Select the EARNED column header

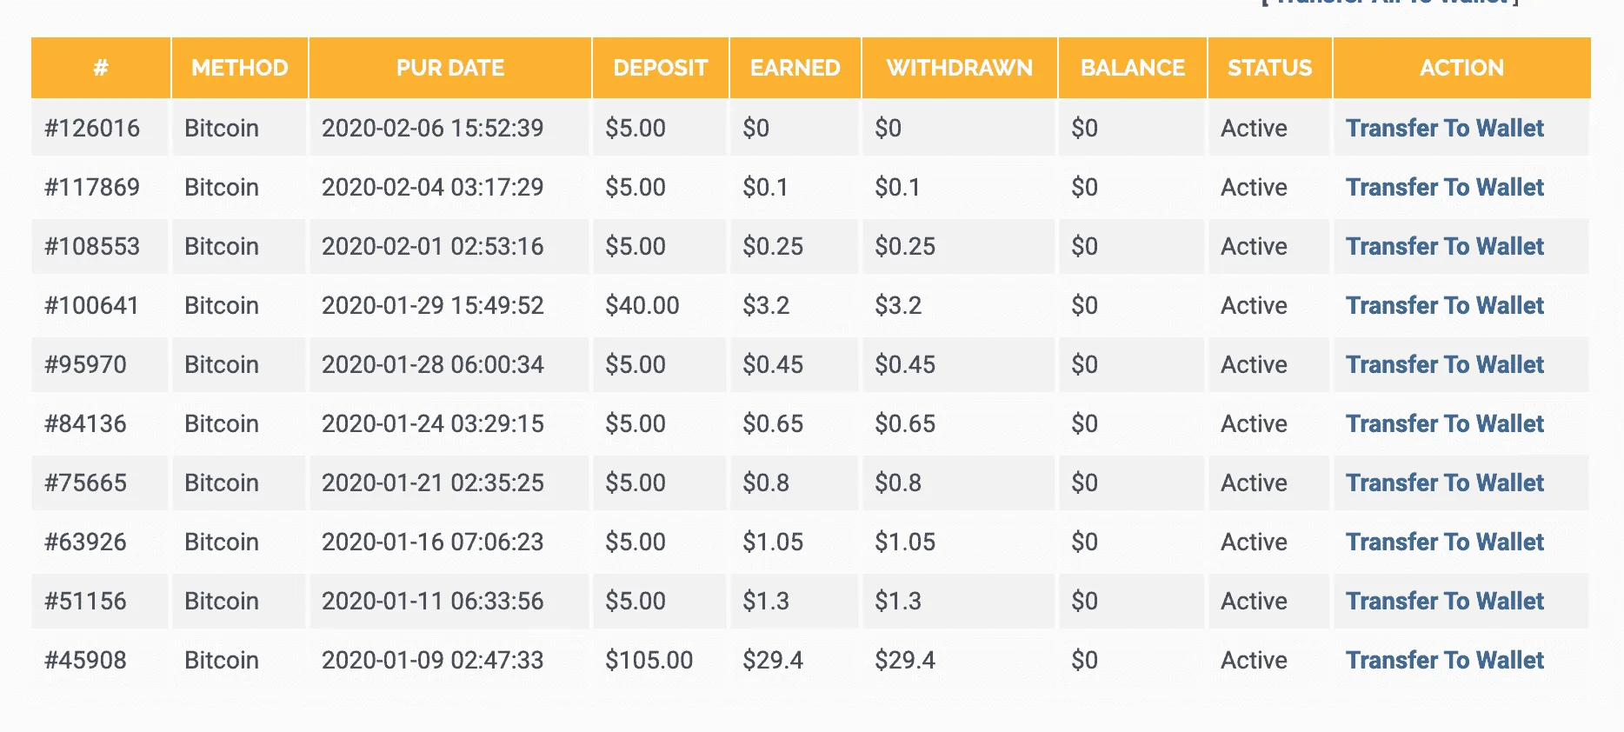pyautogui.click(x=795, y=68)
